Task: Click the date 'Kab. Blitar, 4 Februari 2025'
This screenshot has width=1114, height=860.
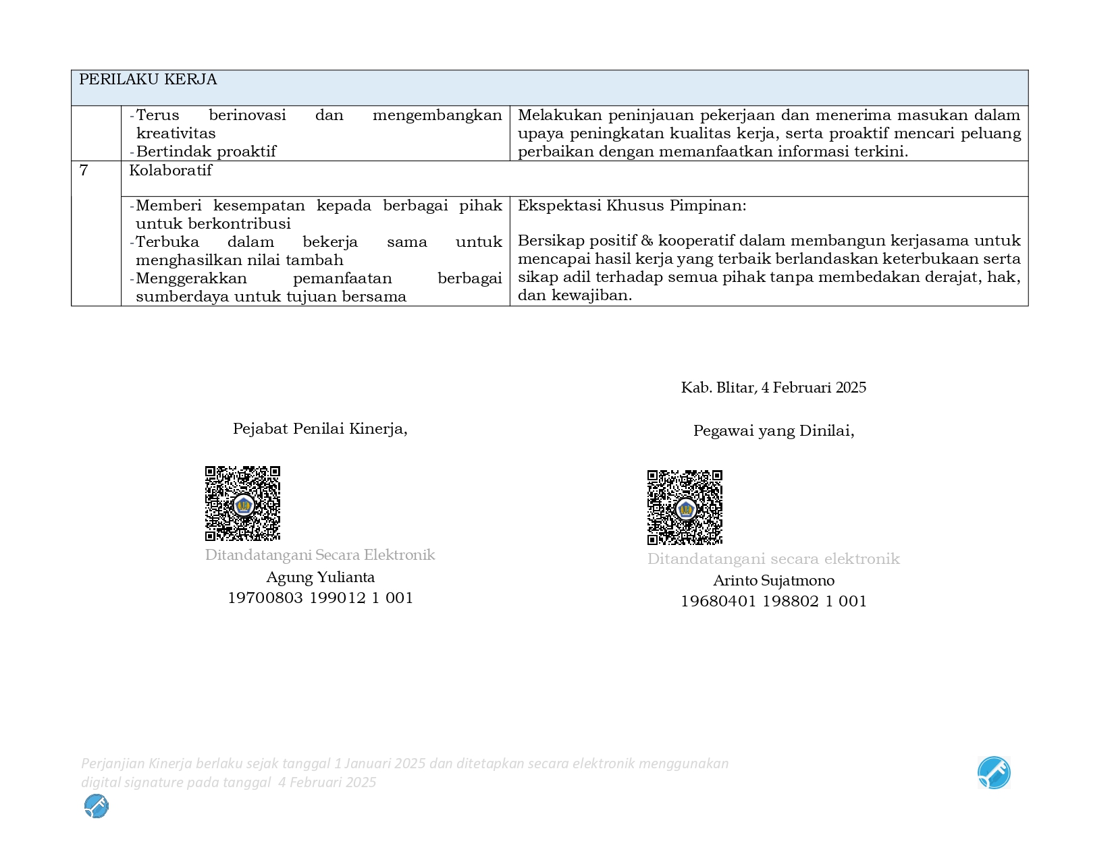Action: [773, 388]
